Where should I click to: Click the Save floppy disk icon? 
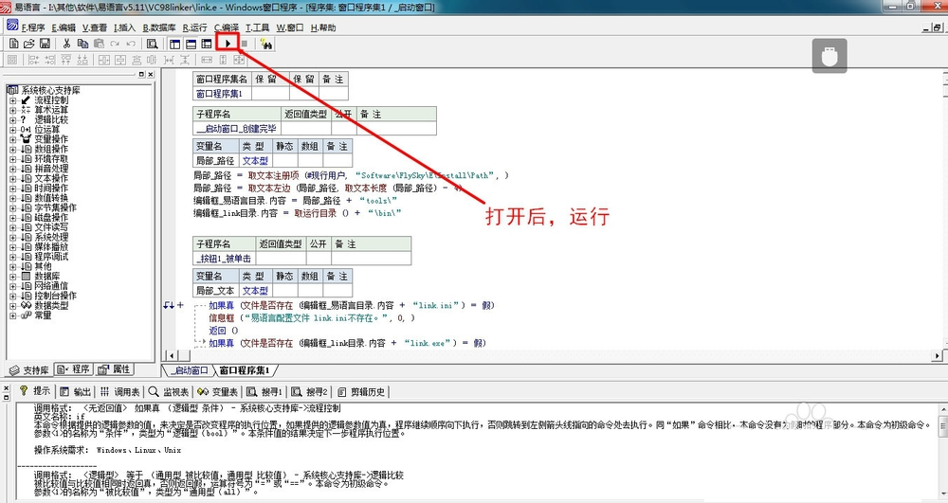click(45, 44)
